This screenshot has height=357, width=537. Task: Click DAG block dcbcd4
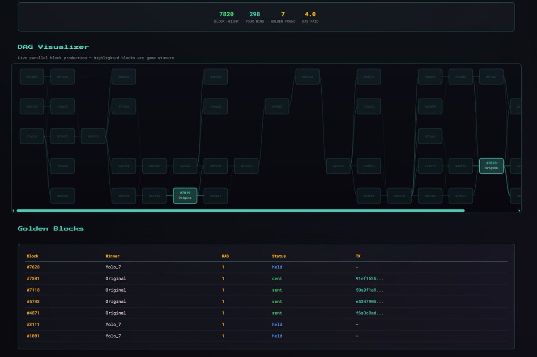338,166
